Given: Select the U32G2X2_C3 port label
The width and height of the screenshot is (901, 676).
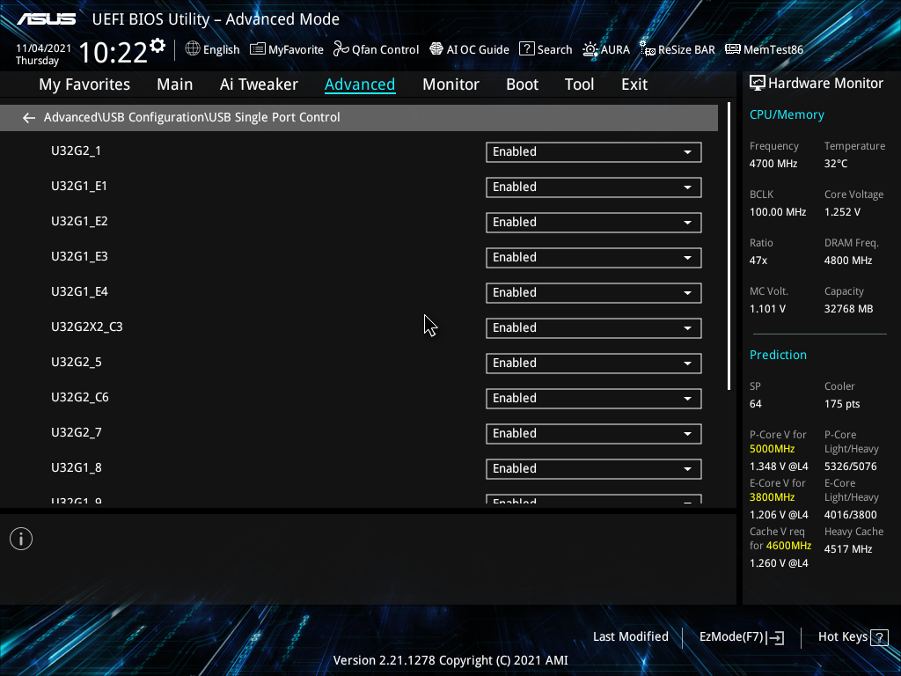Looking at the screenshot, I should [x=87, y=327].
